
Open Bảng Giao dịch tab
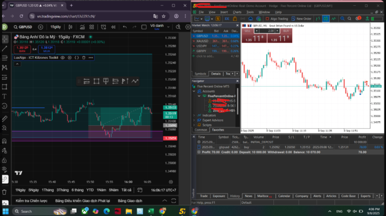pyautogui.click(x=130, y=201)
